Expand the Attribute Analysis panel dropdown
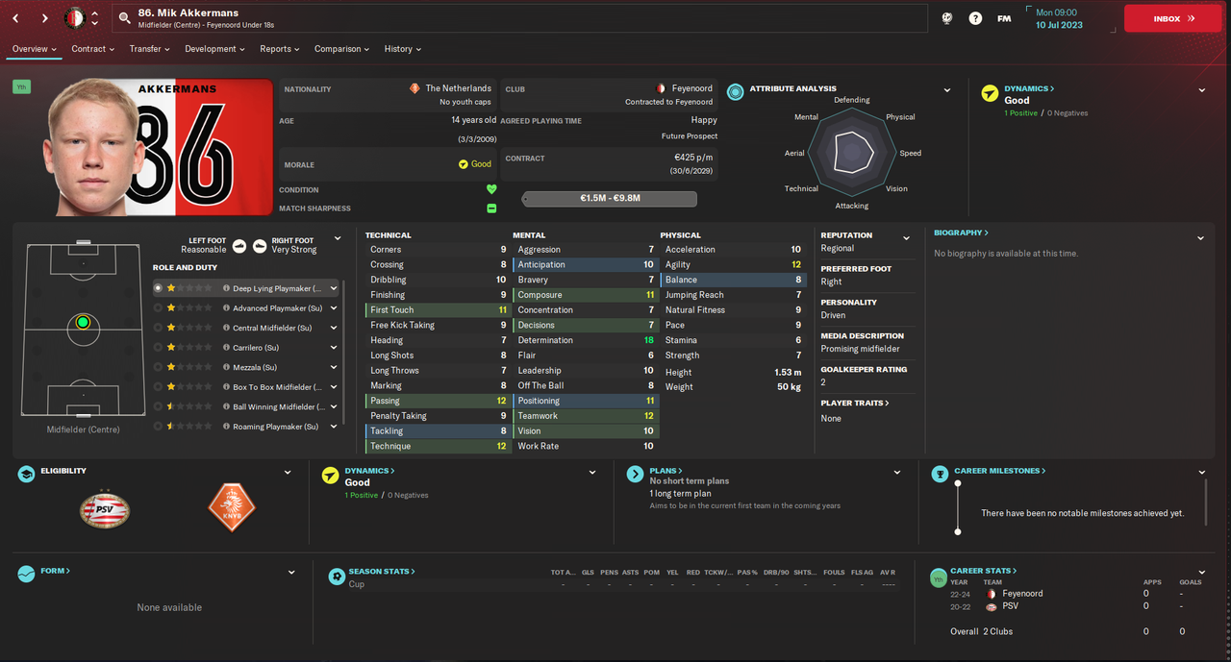This screenshot has height=662, width=1231. (947, 90)
